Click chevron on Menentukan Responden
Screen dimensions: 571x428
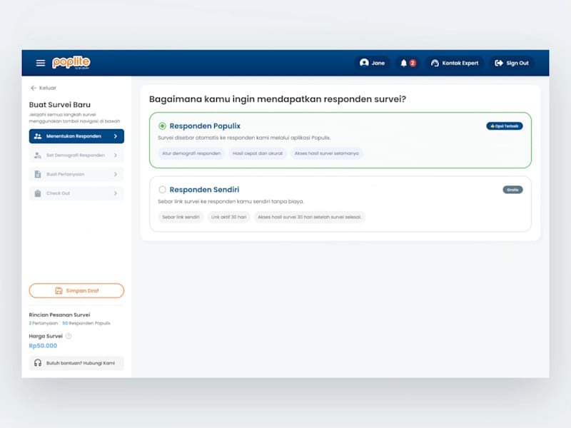tap(116, 136)
